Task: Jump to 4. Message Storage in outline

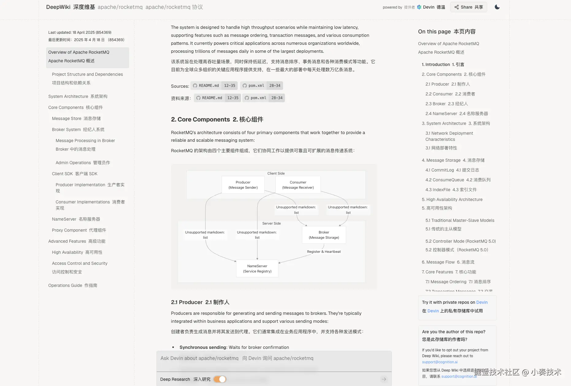Action: coord(453,160)
